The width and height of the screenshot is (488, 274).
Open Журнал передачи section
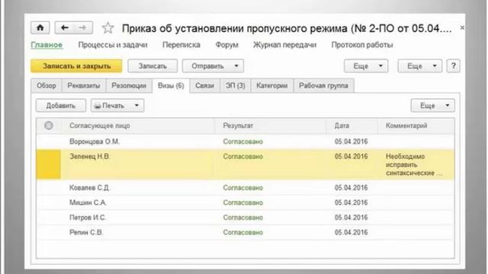(284, 45)
